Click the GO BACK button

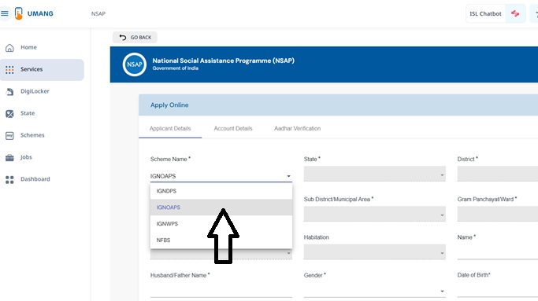[x=135, y=37]
